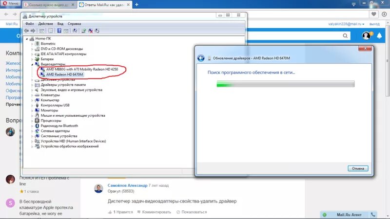390x219 pixels.
Task: Click Mail.Ru link in page header
Action: pos(11,24)
